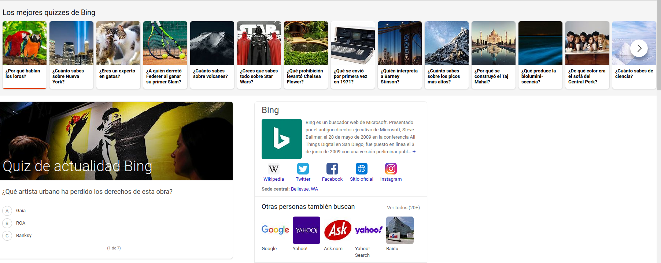The width and height of the screenshot is (661, 263).
Task: Click the Google logo suggestion
Action: pyautogui.click(x=275, y=230)
